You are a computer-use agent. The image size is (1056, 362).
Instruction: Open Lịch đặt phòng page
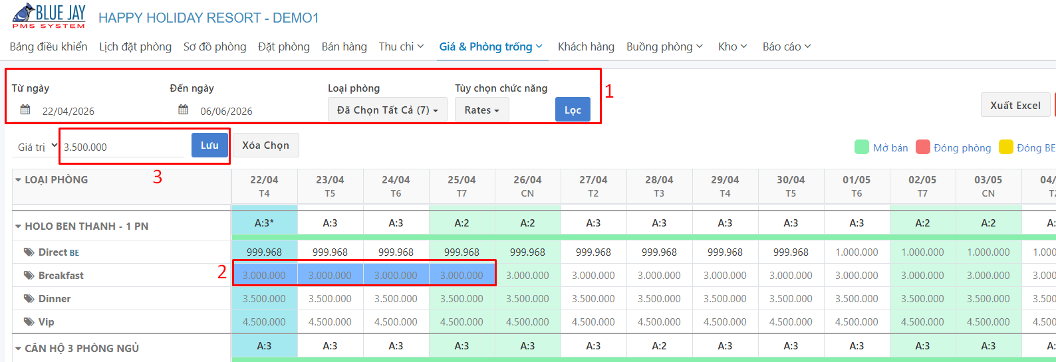point(135,46)
